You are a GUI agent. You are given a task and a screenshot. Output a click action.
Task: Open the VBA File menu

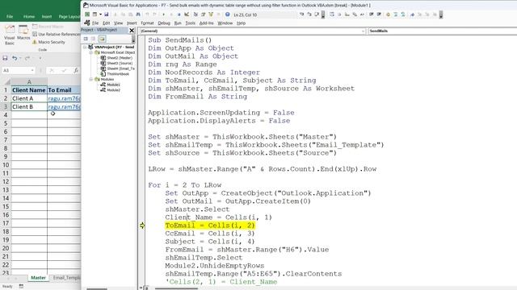[95, 23]
